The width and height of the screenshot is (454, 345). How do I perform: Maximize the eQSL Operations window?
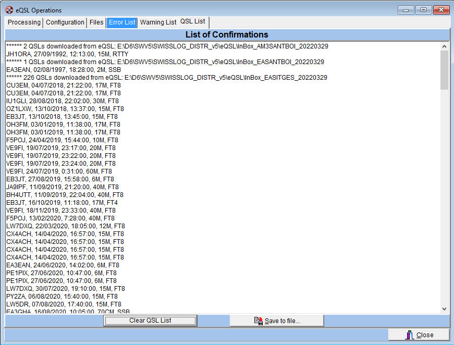click(x=424, y=10)
